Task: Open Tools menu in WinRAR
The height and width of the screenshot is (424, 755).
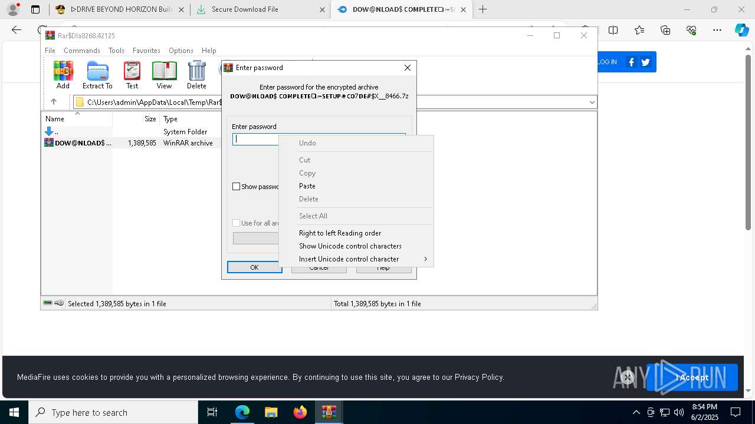Action: (116, 51)
